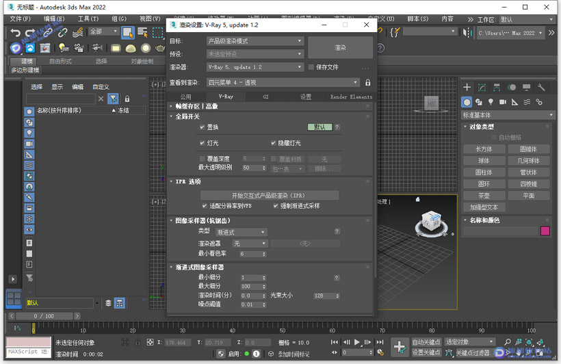Enable the 覆盖深度 checkbox

[202, 159]
